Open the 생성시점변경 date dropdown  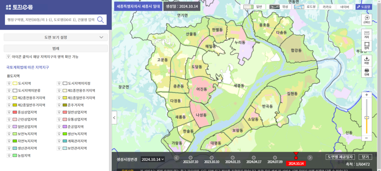click(153, 159)
